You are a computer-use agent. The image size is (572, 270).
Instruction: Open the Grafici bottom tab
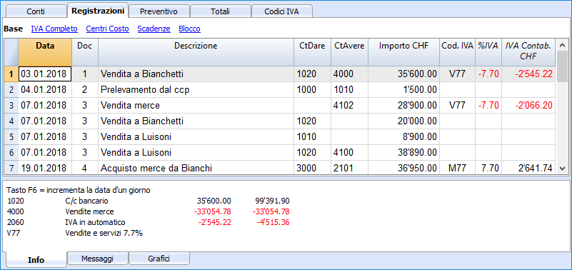159,259
